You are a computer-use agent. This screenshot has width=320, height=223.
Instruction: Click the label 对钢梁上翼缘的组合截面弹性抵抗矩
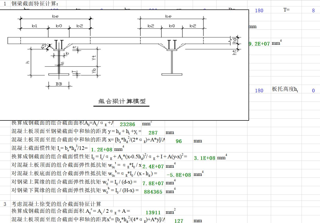(x=74, y=182)
